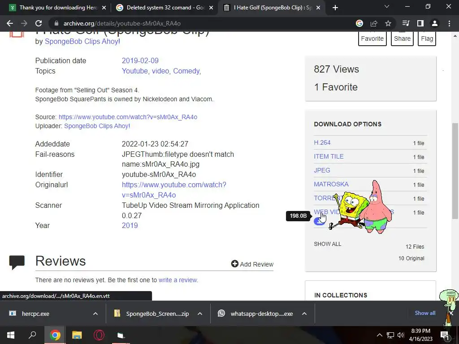Download the ITEM TILE file
459x344 pixels.
(x=329, y=156)
